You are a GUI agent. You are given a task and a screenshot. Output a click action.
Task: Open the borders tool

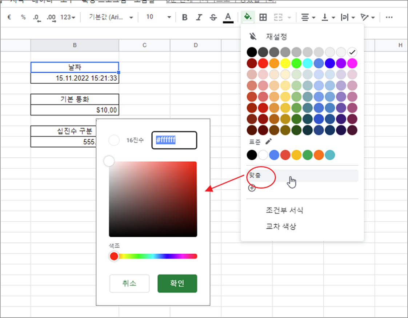(263, 17)
